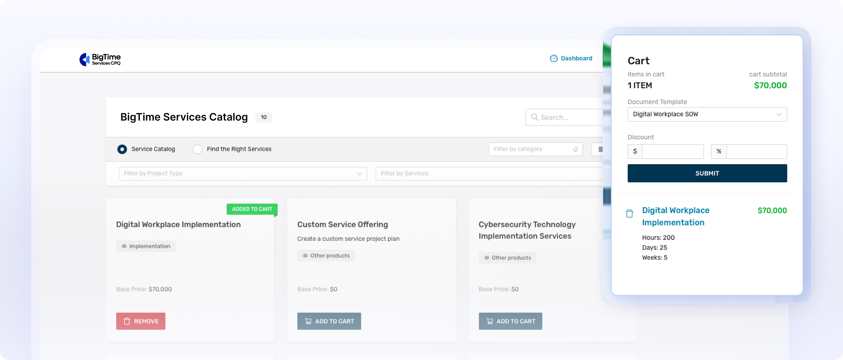Click the cart subtotal $70,000 value

click(770, 85)
